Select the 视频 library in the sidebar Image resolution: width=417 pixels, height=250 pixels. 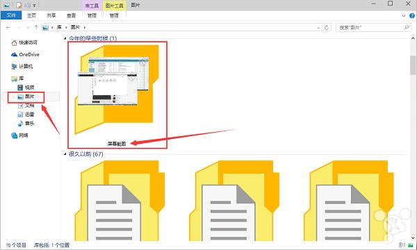click(26, 87)
